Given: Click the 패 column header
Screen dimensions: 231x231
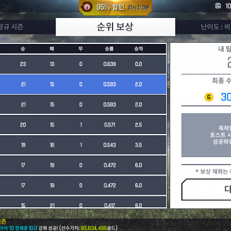Looking at the screenshot, I should click(x=52, y=49).
